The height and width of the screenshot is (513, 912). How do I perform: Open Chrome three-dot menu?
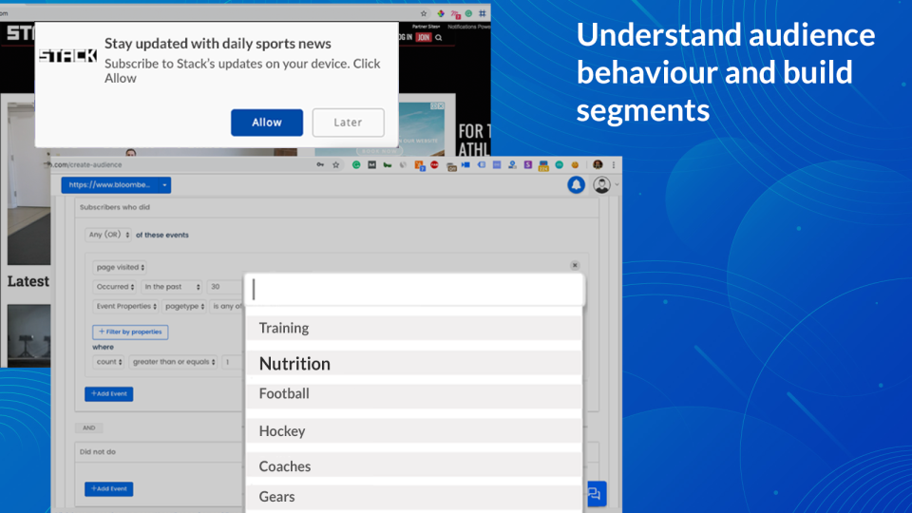(613, 165)
